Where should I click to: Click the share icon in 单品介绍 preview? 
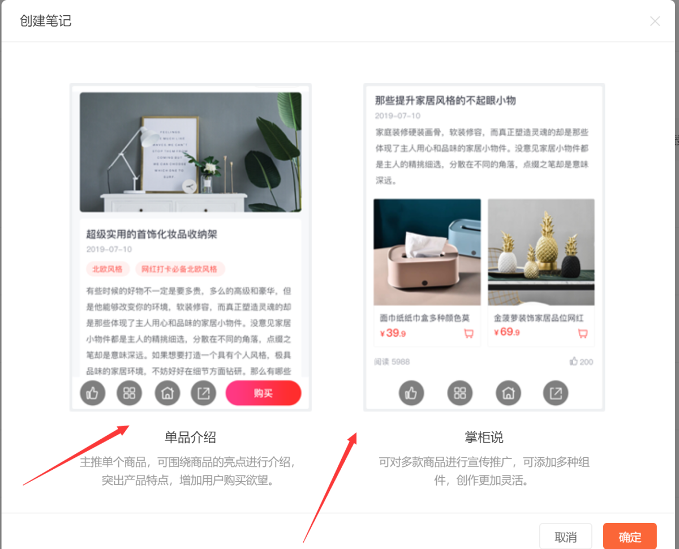click(x=204, y=393)
